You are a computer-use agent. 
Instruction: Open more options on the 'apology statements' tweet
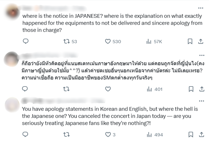pos(201,101)
